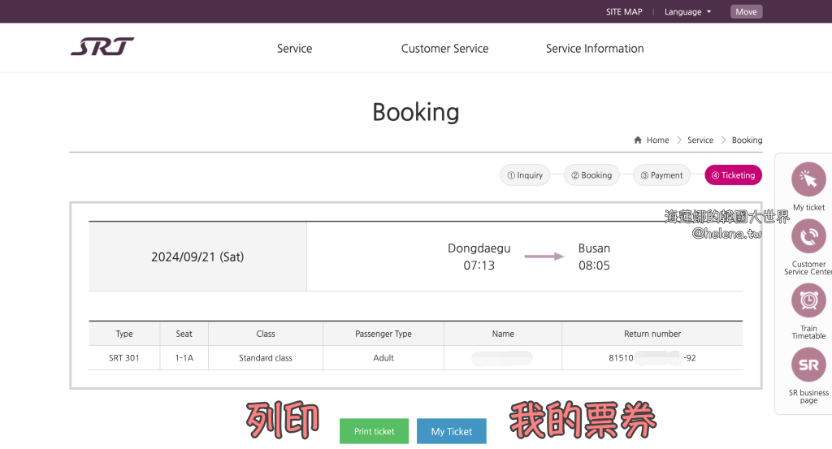Screen dimensions: 832x449
Task: Click the green Print ticket button
Action: (x=374, y=431)
